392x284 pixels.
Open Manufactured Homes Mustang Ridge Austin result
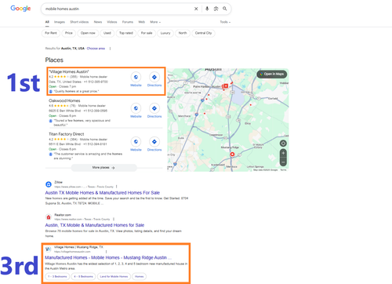(x=108, y=257)
